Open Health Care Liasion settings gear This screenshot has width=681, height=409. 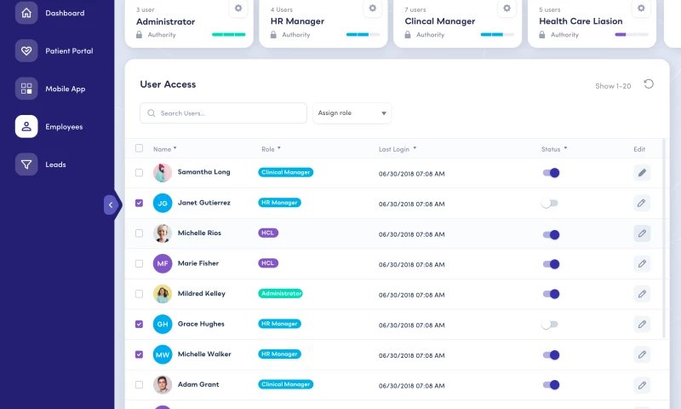click(641, 9)
